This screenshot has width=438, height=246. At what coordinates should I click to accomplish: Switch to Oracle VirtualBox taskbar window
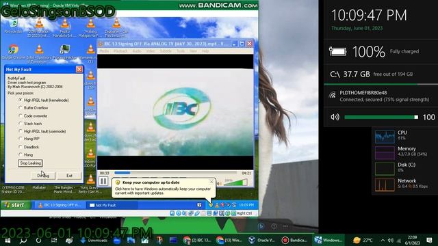click(x=262, y=240)
